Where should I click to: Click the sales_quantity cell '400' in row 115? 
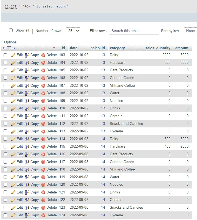(x=167, y=146)
